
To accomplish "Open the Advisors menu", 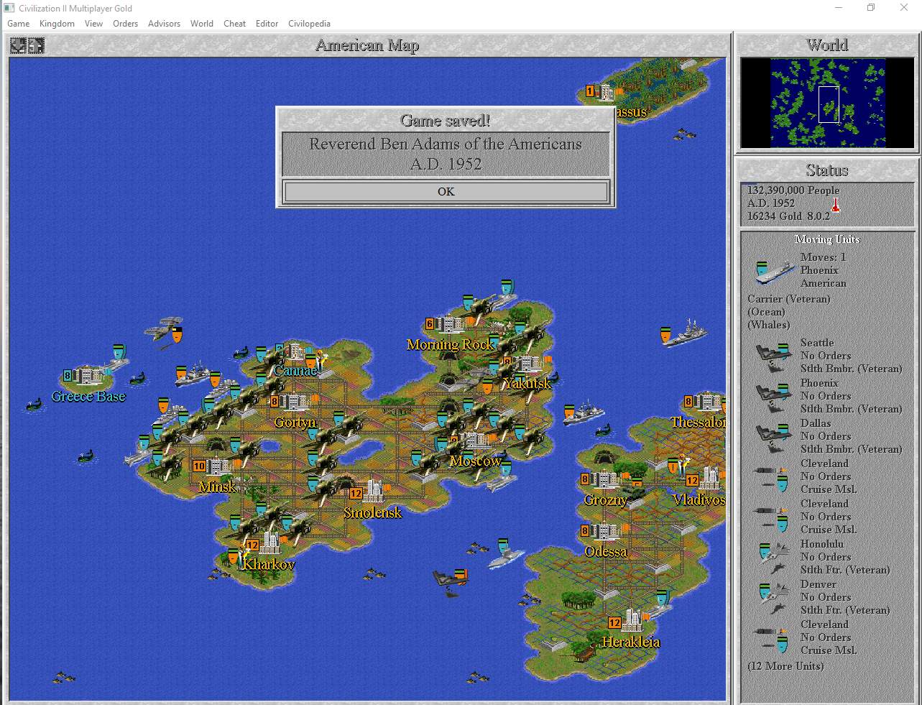I will click(x=164, y=23).
